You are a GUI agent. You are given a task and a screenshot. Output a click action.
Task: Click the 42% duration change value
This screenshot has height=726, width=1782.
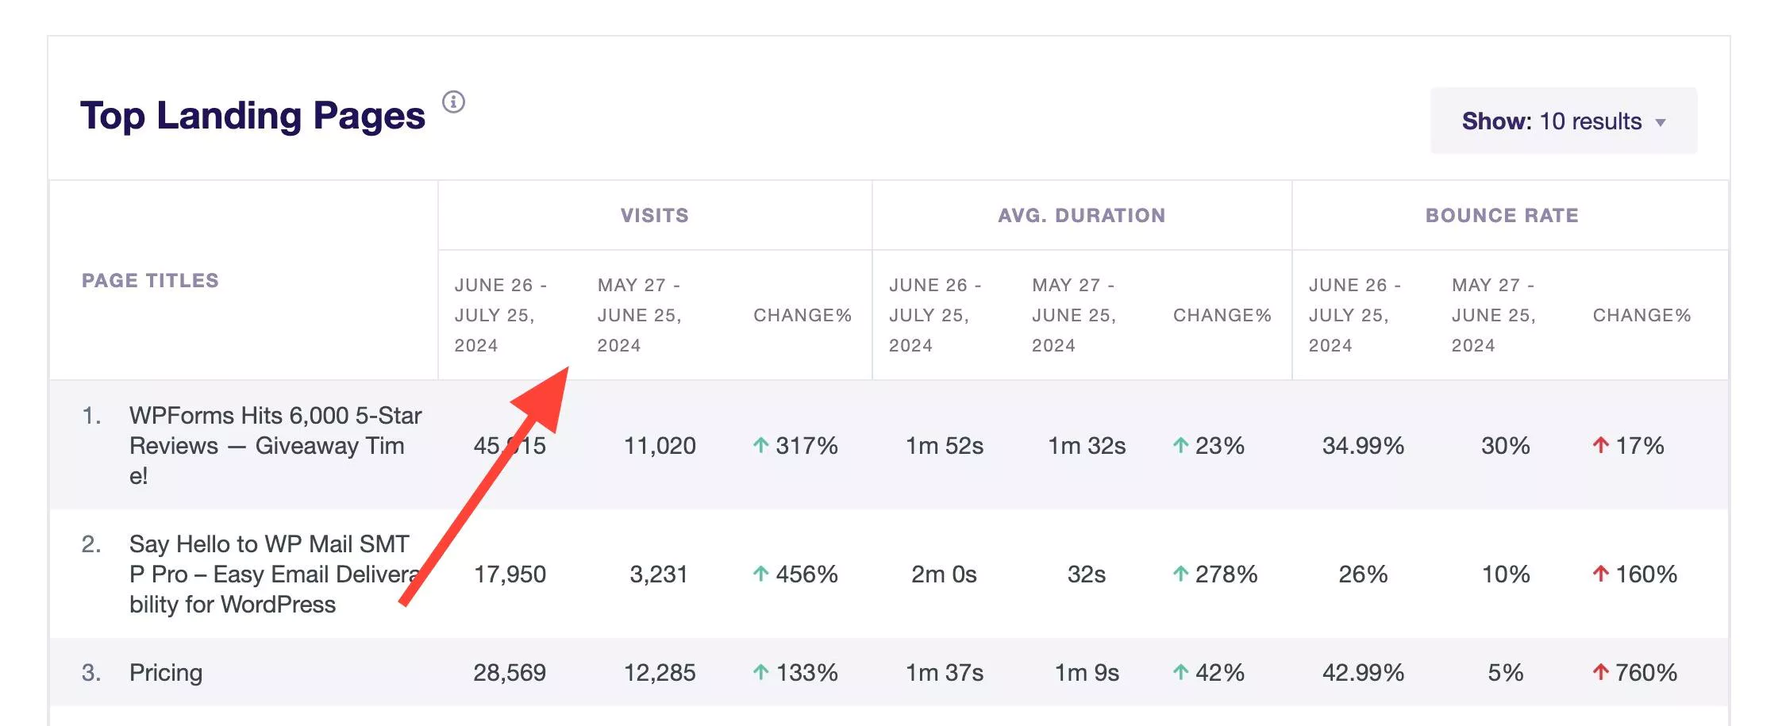click(x=1220, y=672)
